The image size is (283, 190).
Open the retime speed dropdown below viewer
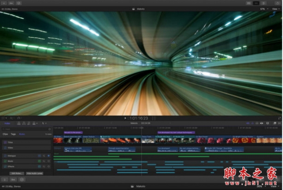coord(19,118)
